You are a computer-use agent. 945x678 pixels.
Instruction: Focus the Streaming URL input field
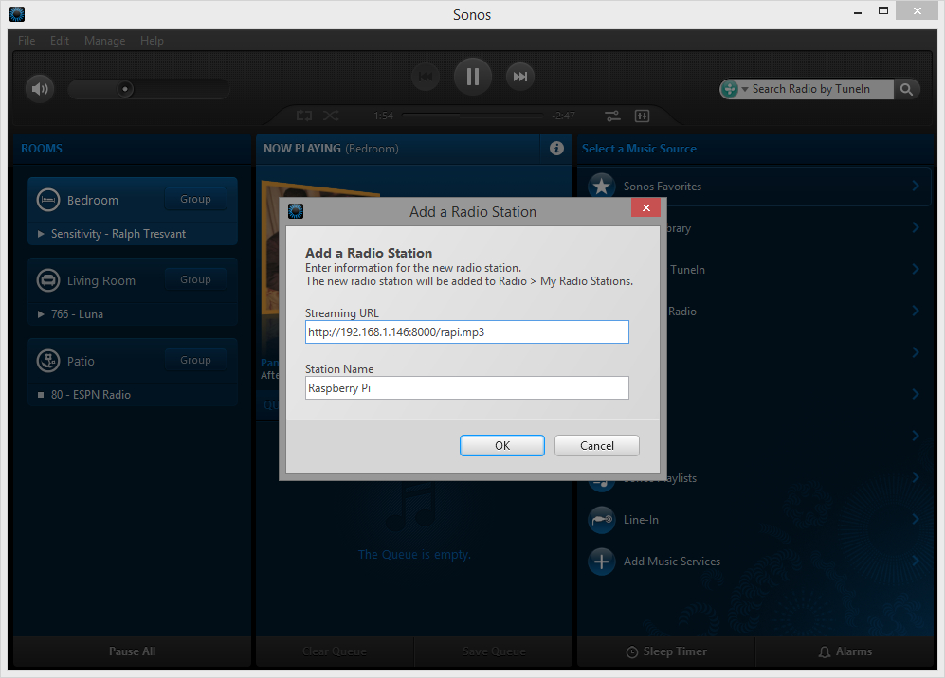coord(467,331)
